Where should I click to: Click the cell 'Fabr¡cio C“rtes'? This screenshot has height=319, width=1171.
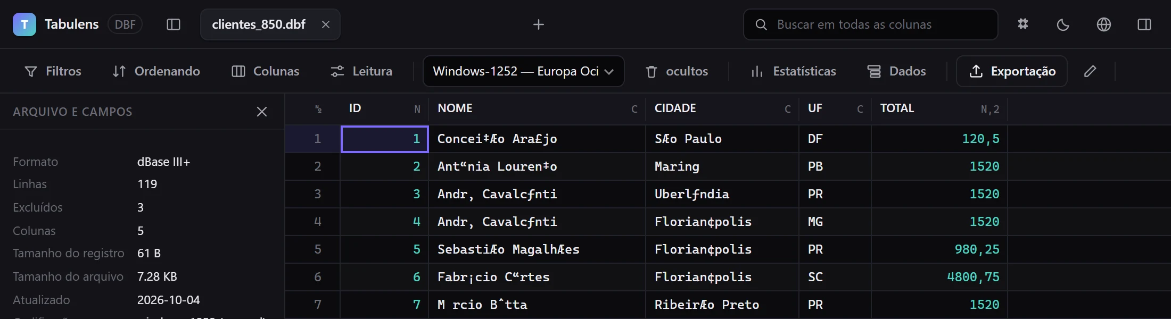pyautogui.click(x=538, y=277)
